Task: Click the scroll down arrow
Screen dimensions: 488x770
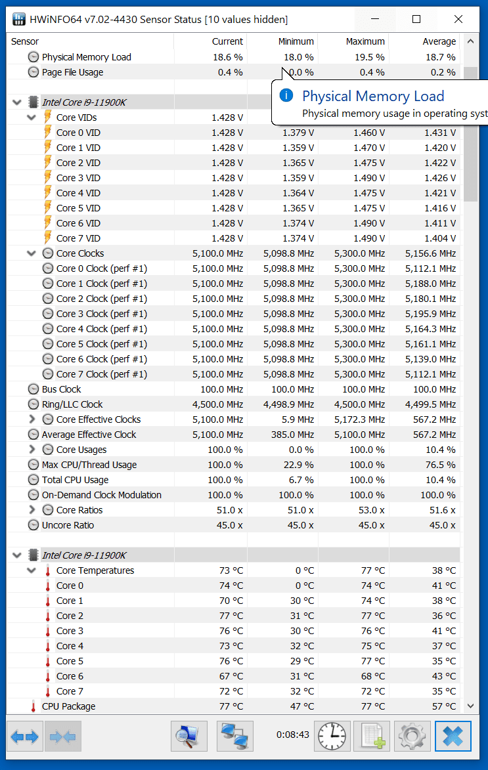Action: point(470,706)
